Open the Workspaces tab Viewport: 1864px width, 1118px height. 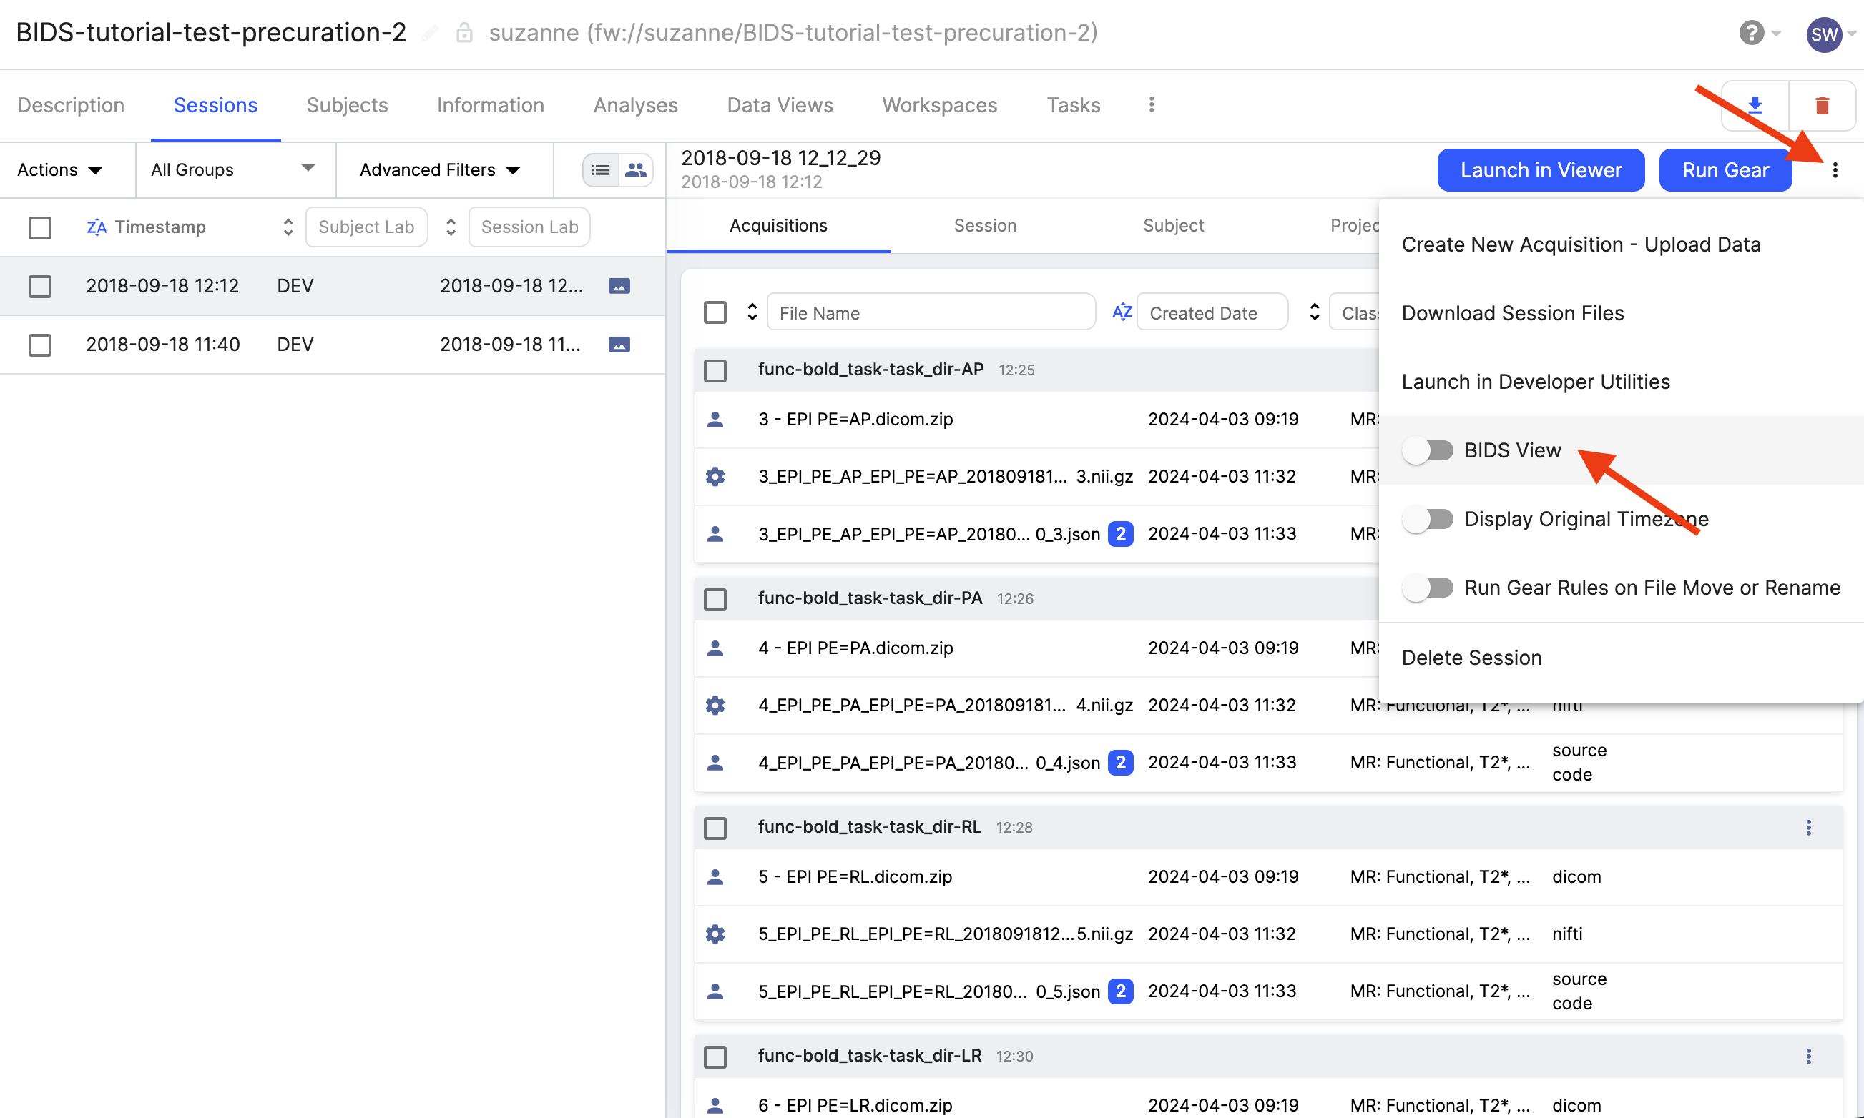click(x=939, y=106)
